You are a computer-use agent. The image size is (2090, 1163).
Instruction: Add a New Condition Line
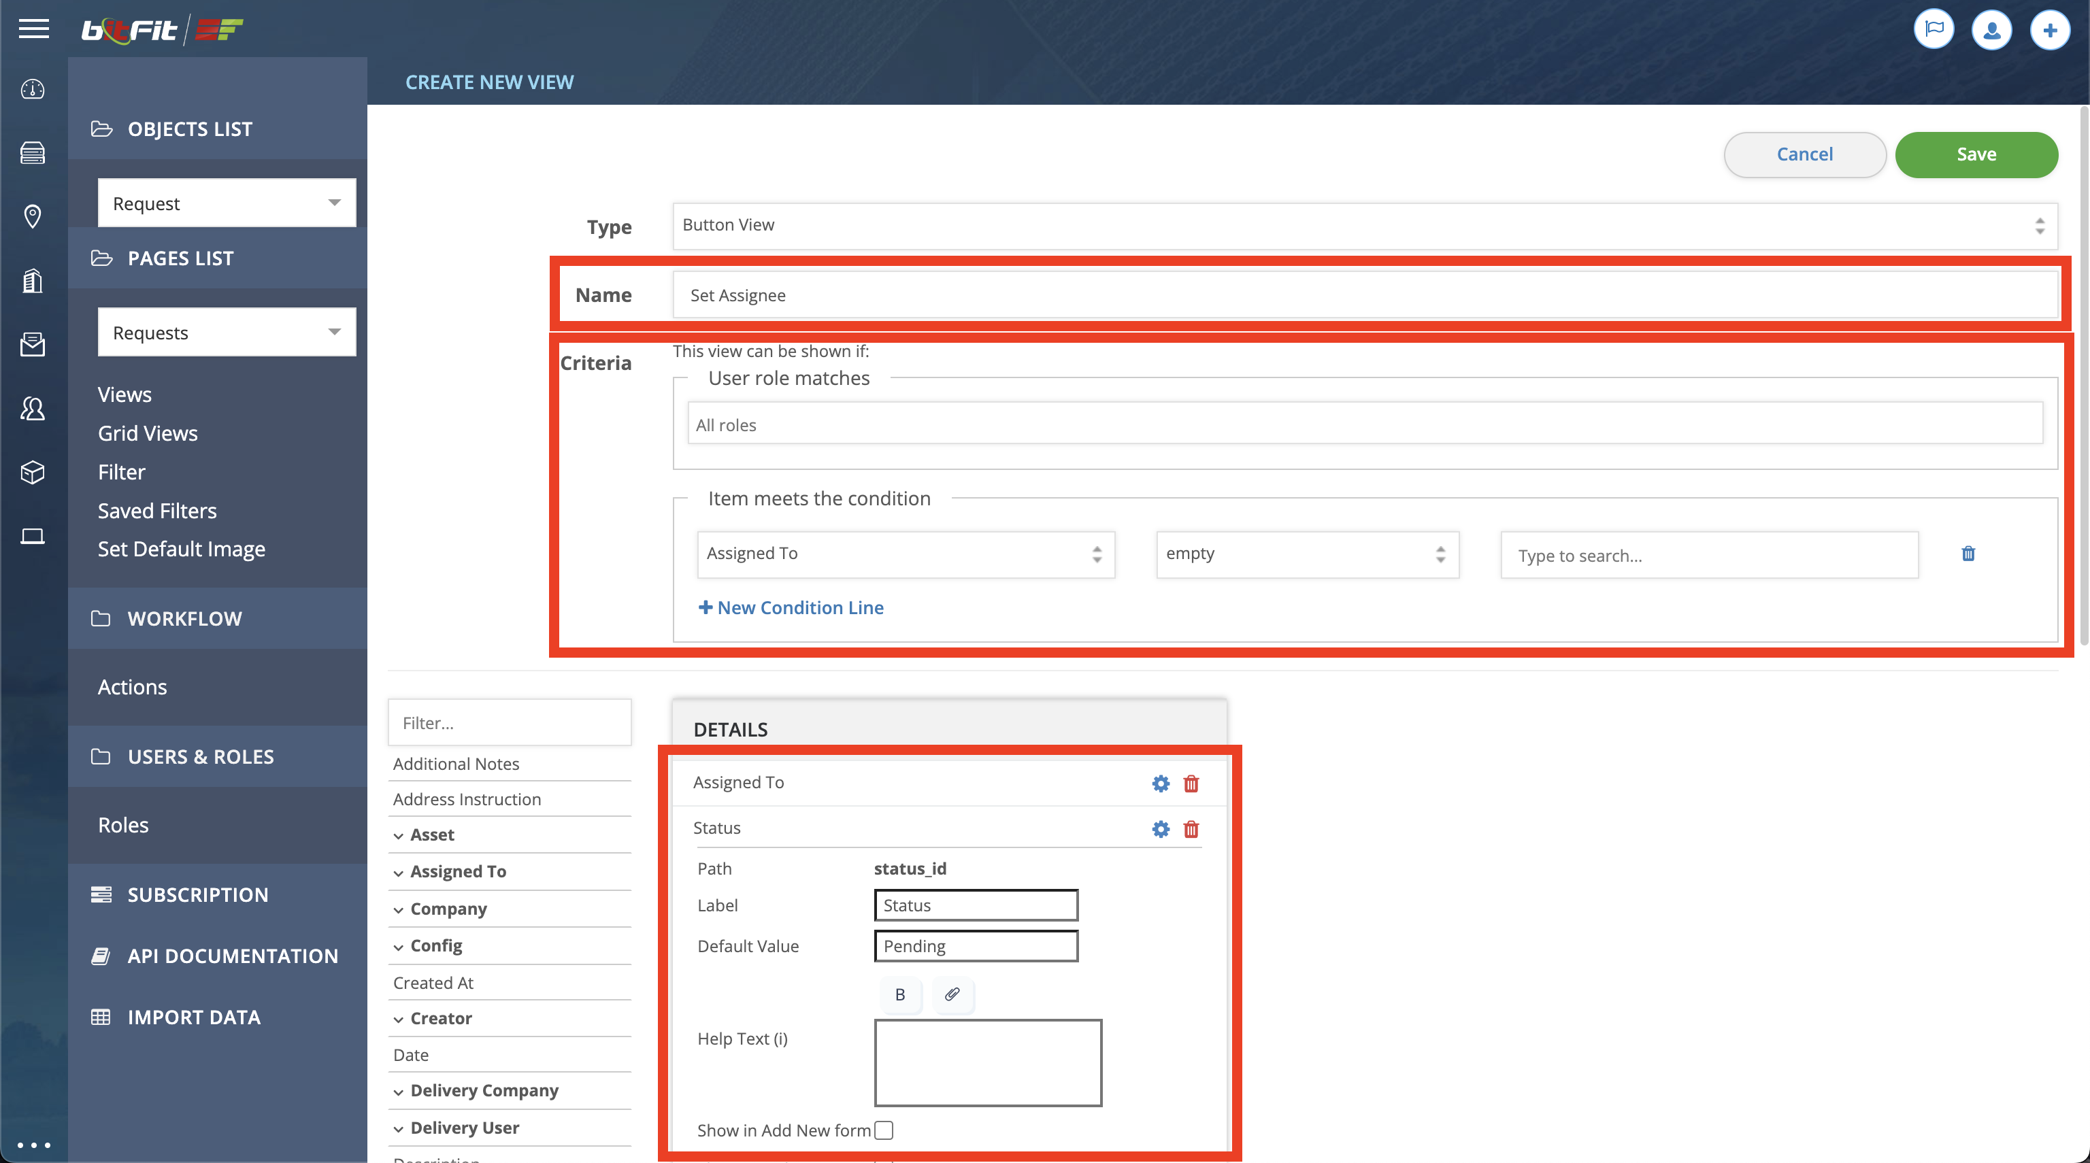[x=791, y=607]
